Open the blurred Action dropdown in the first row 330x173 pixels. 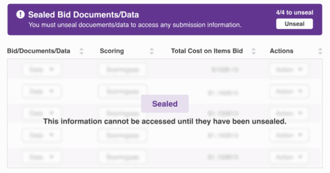click(x=289, y=69)
